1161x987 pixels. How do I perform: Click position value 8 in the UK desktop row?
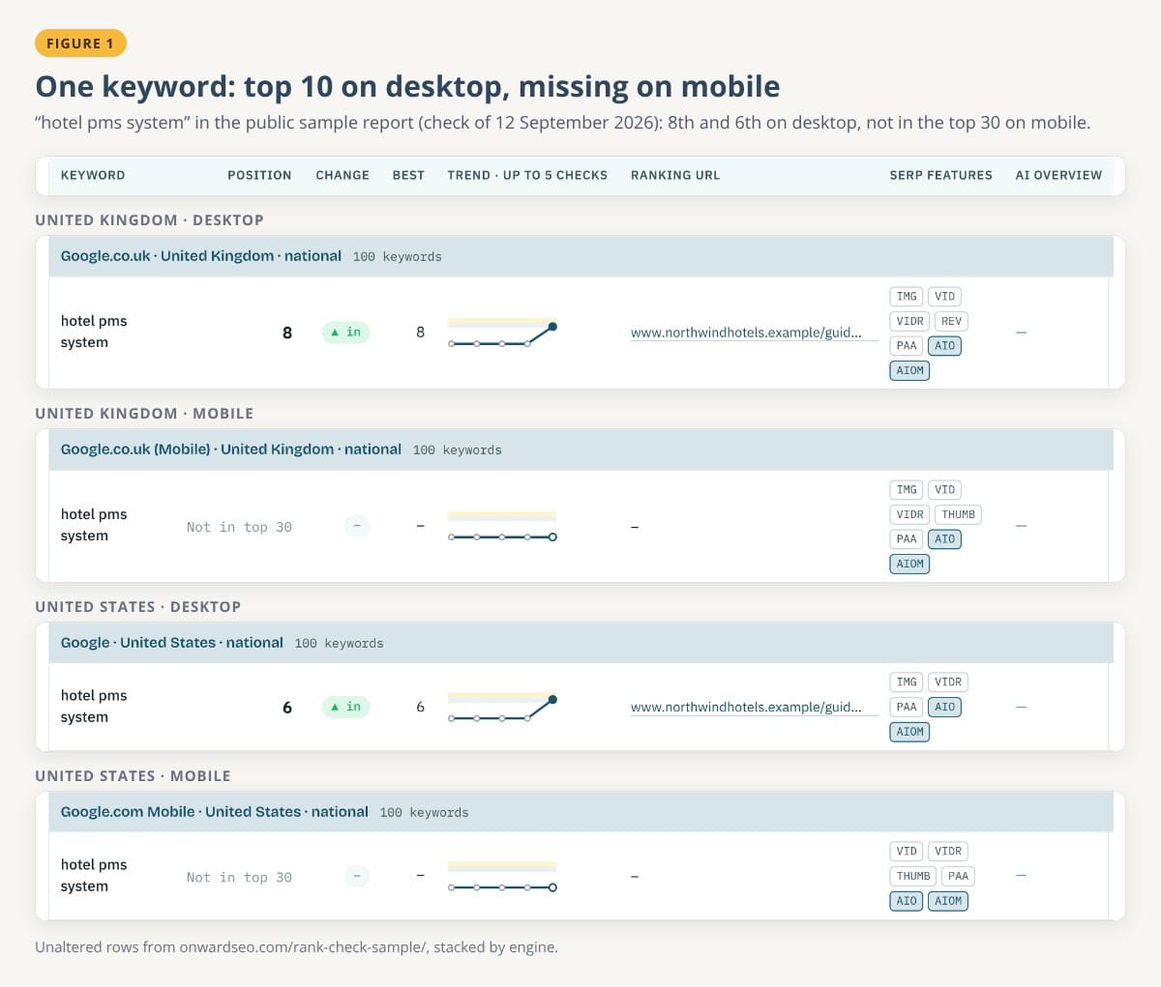[287, 333]
